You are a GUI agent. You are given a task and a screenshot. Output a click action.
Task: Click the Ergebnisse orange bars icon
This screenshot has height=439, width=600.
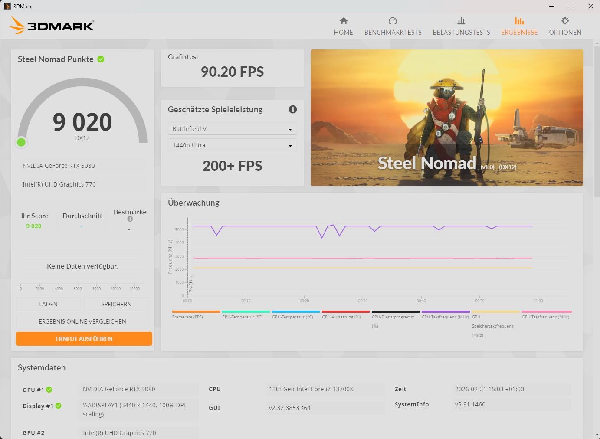(519, 21)
